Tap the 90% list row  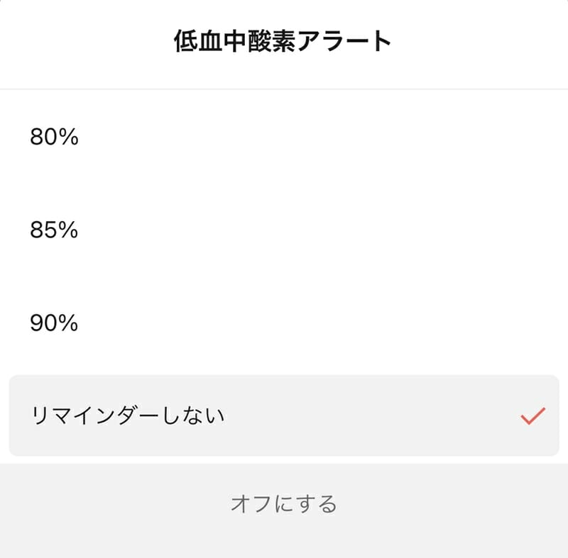point(284,323)
